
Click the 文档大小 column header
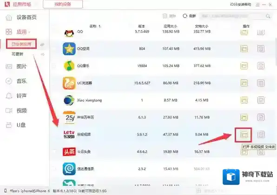[x=202, y=27]
